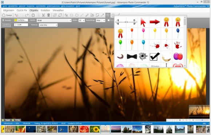Select the line drawing tool
This screenshot has height=135, width=211.
coord(82,15)
